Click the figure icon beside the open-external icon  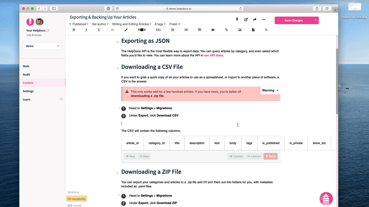click(x=237, y=19)
